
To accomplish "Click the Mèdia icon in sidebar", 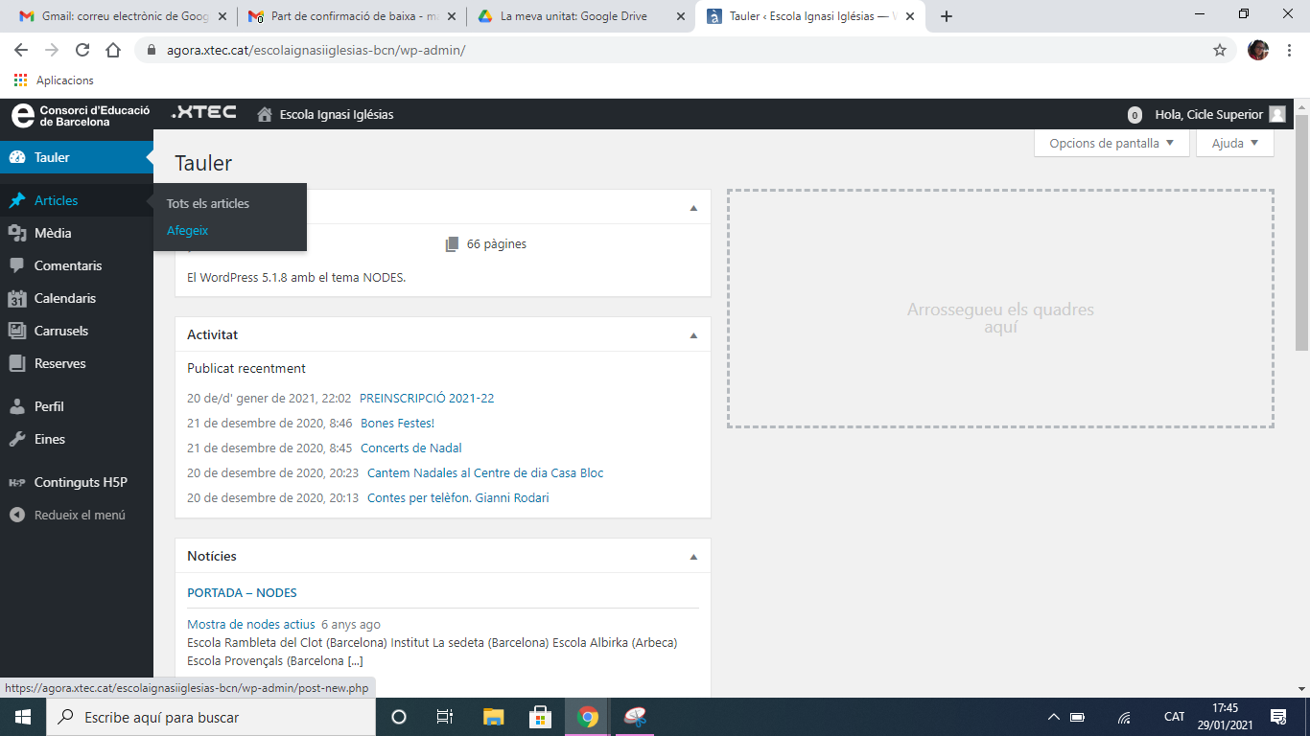I will (x=16, y=233).
